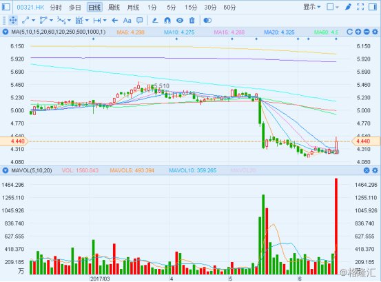381x282 pixels.
Task: Delete drawings with the trash icon
Action: [x=192, y=21]
